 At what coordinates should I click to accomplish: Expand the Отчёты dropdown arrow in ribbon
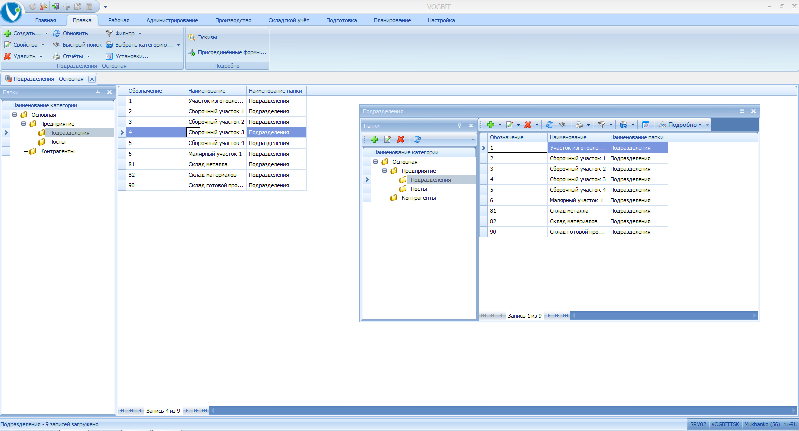tap(88, 57)
